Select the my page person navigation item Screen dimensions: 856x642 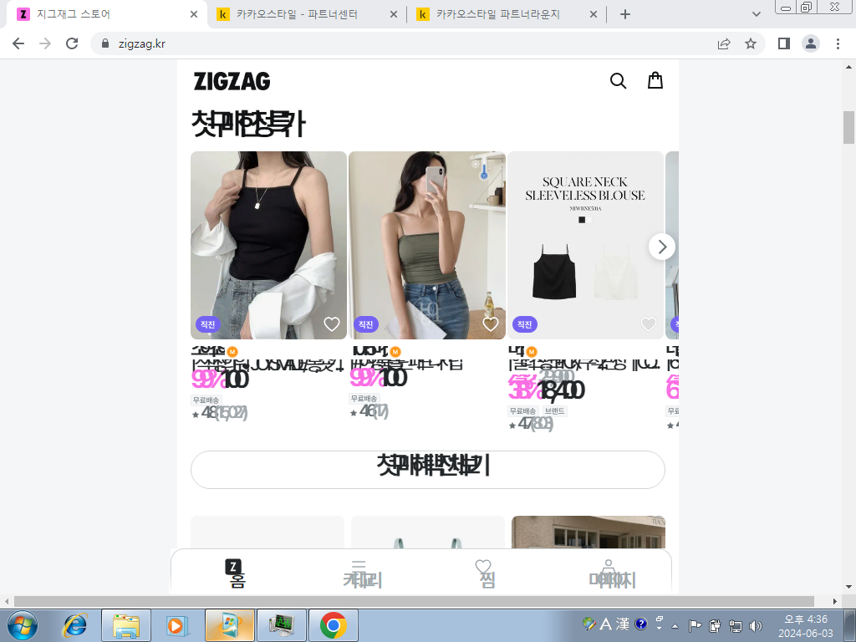(611, 573)
